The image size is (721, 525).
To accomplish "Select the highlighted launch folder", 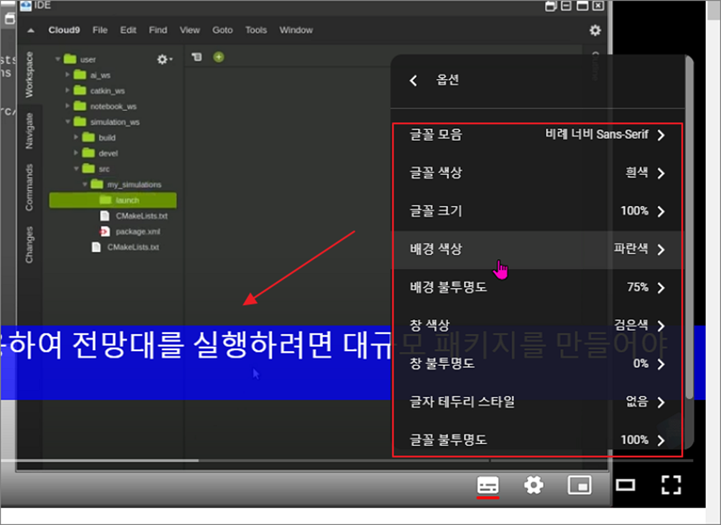I will (113, 200).
